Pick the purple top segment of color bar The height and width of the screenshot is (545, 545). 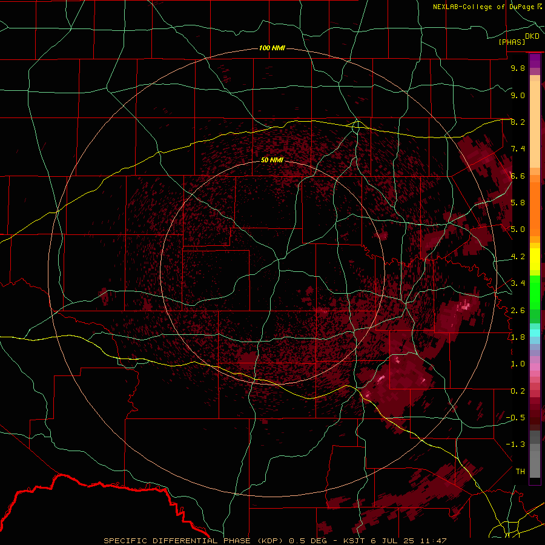(535, 61)
